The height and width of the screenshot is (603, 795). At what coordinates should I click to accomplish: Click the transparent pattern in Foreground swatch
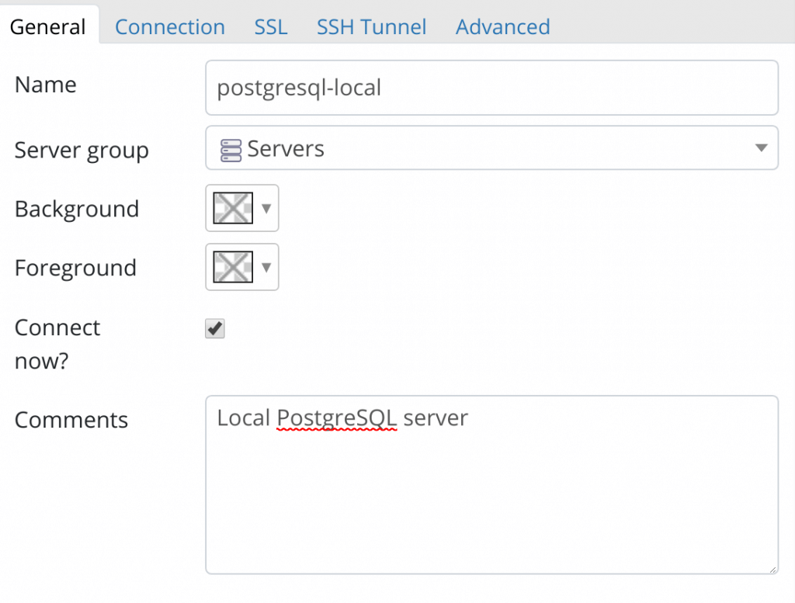click(232, 267)
